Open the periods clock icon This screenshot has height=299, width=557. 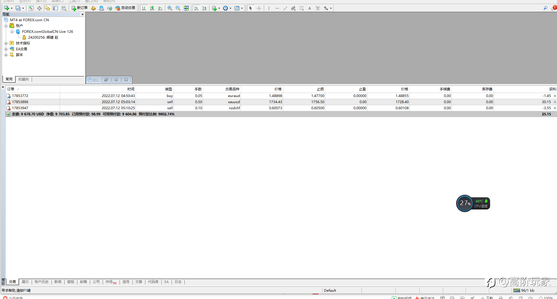(x=225, y=8)
